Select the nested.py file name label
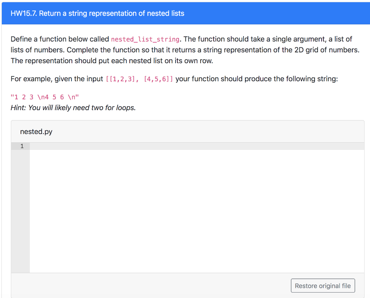Viewport: 370px width, 298px height. click(36, 131)
